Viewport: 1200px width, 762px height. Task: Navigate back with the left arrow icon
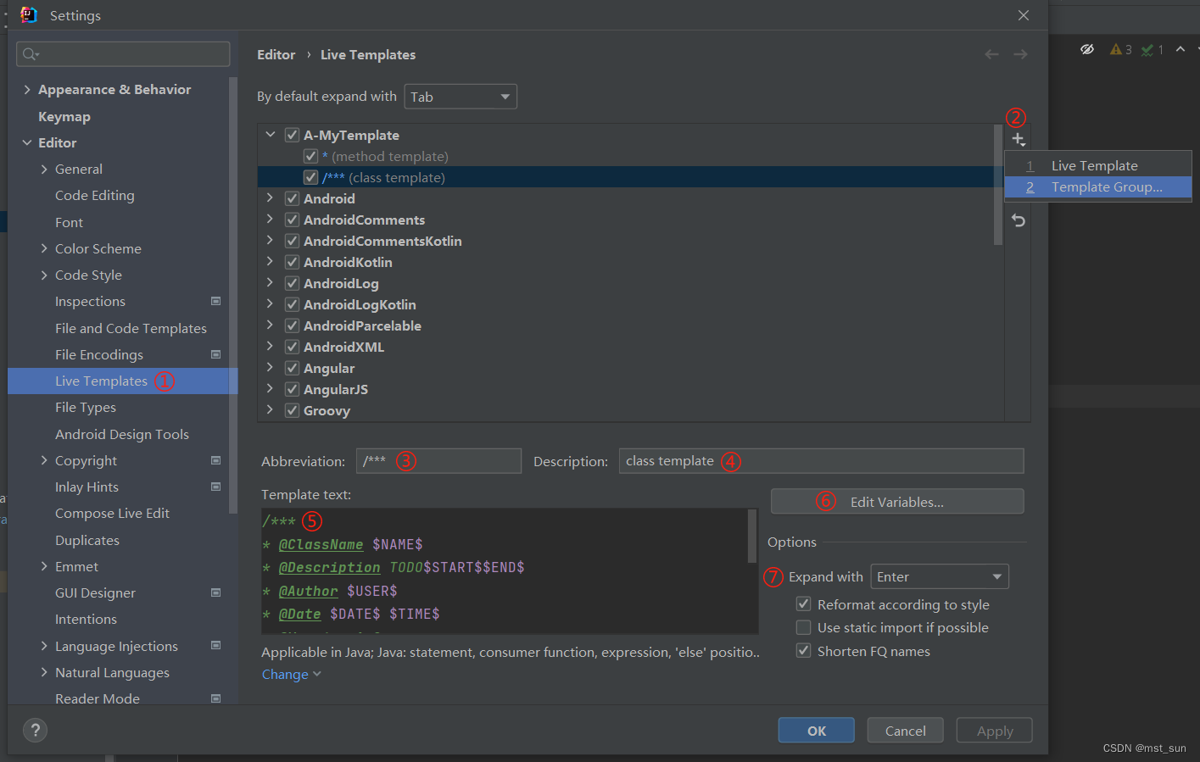pos(991,54)
